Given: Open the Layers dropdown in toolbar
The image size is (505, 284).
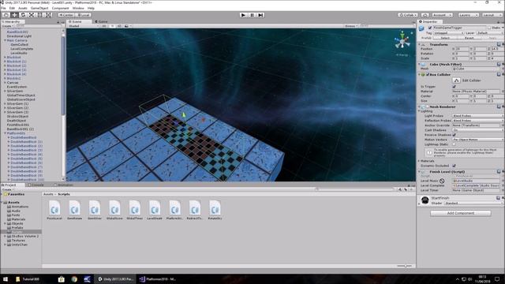Looking at the screenshot, I should pyautogui.click(x=468, y=15).
